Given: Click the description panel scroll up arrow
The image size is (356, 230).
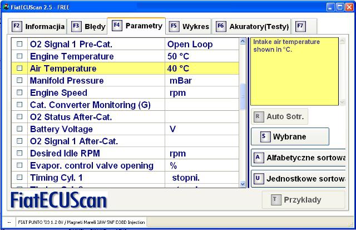Looking at the screenshot, I should point(342,41).
